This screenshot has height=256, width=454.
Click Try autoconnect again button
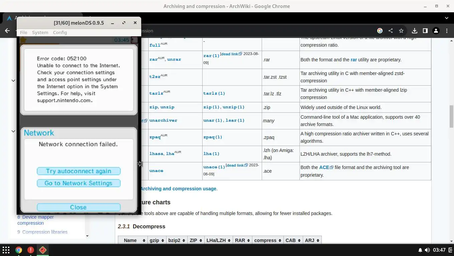(78, 171)
